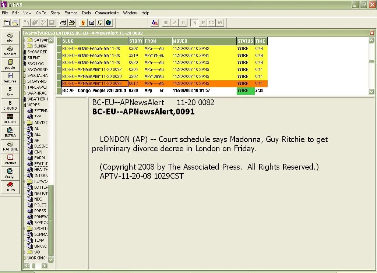This screenshot has width=377, height=273.
Task: Open the Communicate menu
Action: click(x=107, y=13)
